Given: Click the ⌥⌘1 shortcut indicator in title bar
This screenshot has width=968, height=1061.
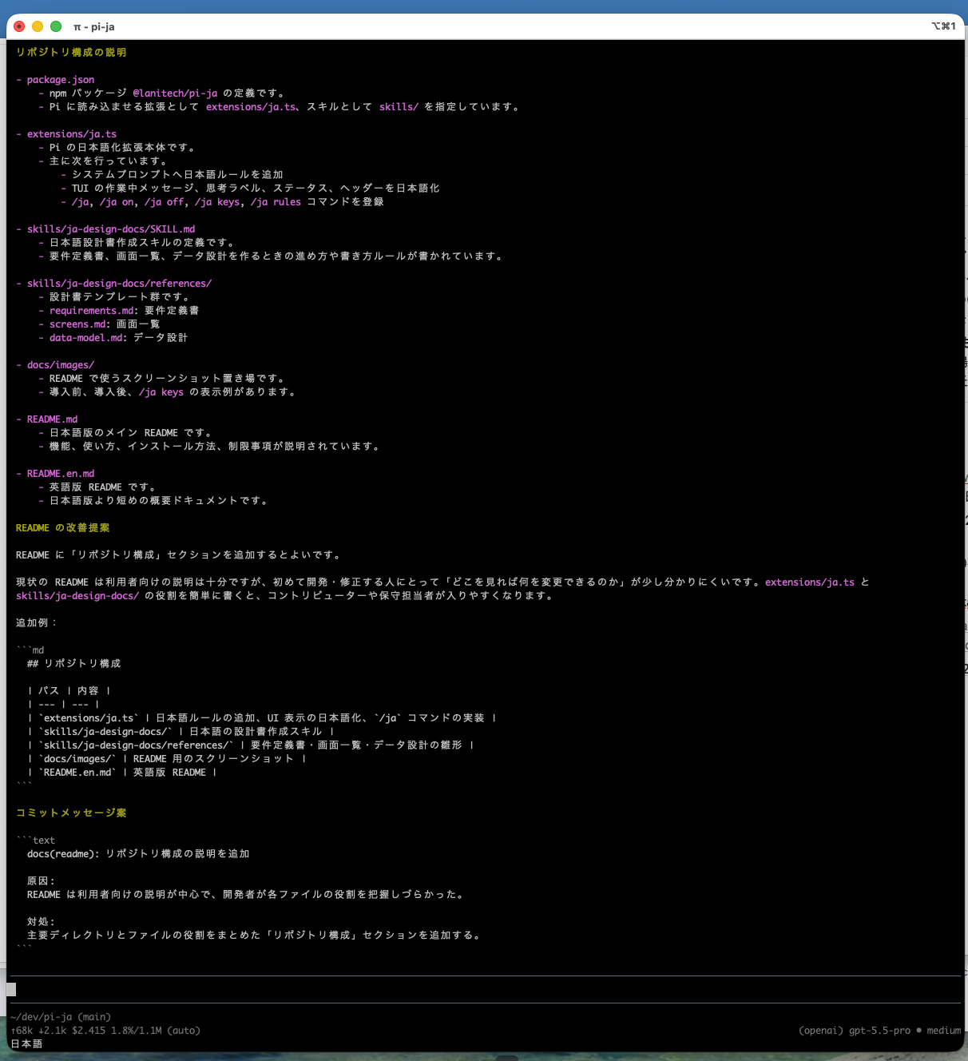Looking at the screenshot, I should tap(943, 26).
